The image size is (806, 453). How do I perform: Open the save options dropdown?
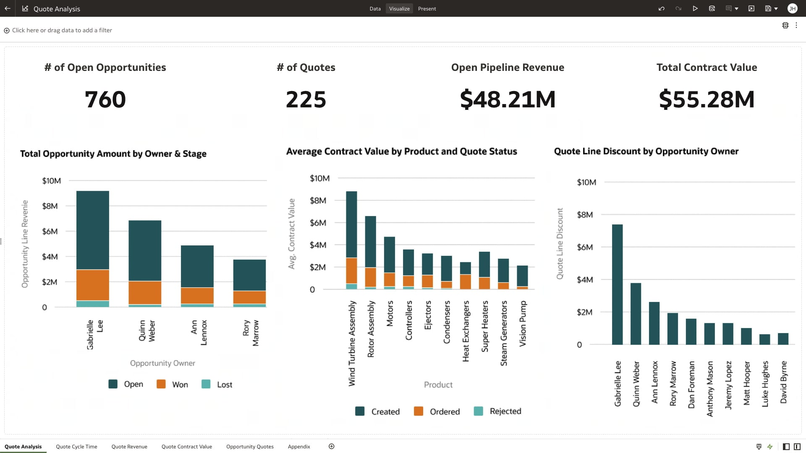pos(776,8)
